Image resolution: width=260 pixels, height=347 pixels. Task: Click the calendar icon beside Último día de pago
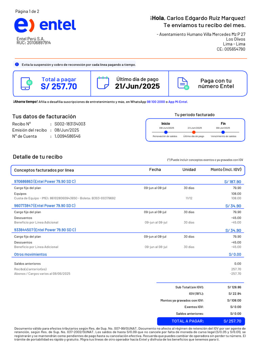tap(103, 83)
